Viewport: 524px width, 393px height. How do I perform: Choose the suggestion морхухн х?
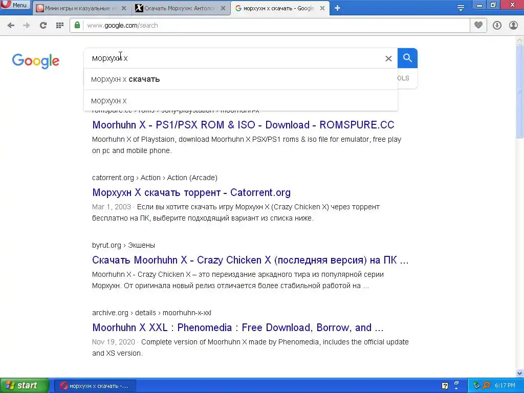(241, 101)
